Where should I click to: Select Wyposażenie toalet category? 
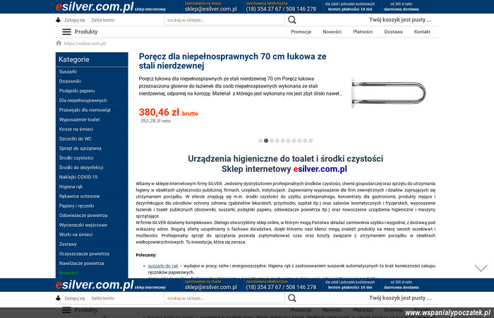coord(79,119)
